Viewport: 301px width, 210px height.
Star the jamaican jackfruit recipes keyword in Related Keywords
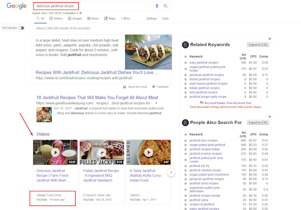coord(185,75)
